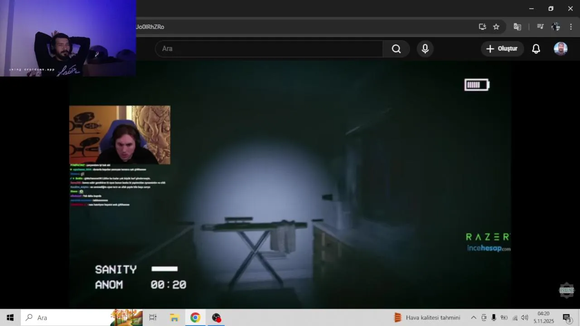Open Chrome media controls icon

(x=540, y=27)
